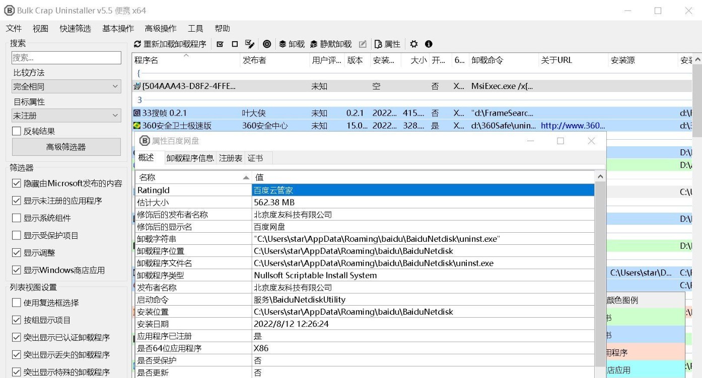Sort by the 安装源 column header

click(643, 60)
